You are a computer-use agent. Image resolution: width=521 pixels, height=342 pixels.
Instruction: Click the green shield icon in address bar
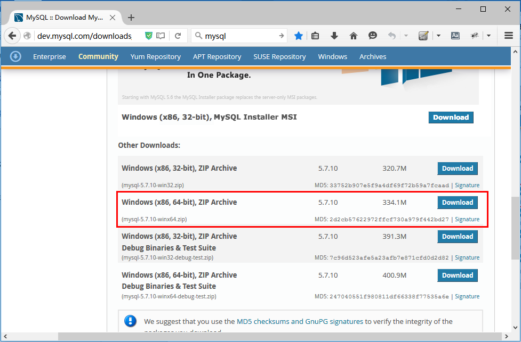(149, 36)
